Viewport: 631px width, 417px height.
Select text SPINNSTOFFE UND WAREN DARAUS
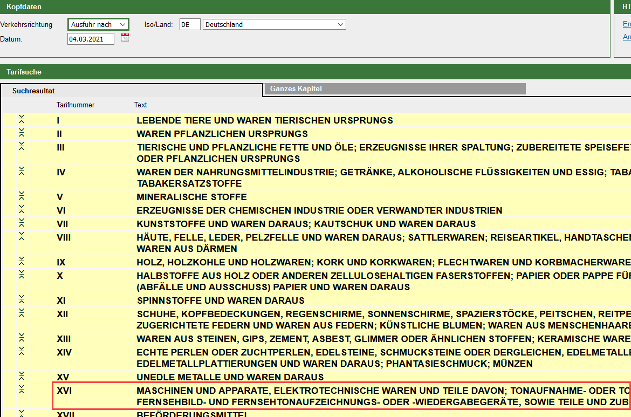point(221,300)
